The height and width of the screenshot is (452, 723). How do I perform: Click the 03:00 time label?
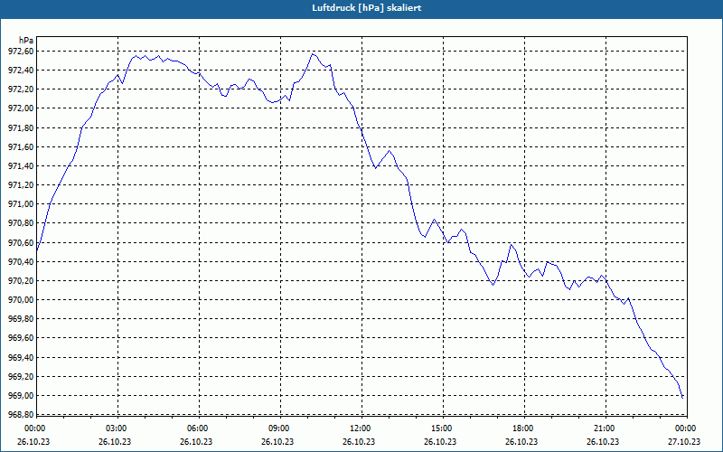tap(116, 428)
